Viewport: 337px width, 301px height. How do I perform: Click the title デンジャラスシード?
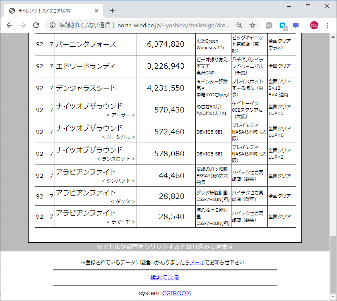click(86, 88)
